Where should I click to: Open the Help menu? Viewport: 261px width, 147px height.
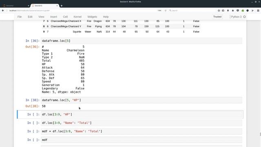point(106,17)
